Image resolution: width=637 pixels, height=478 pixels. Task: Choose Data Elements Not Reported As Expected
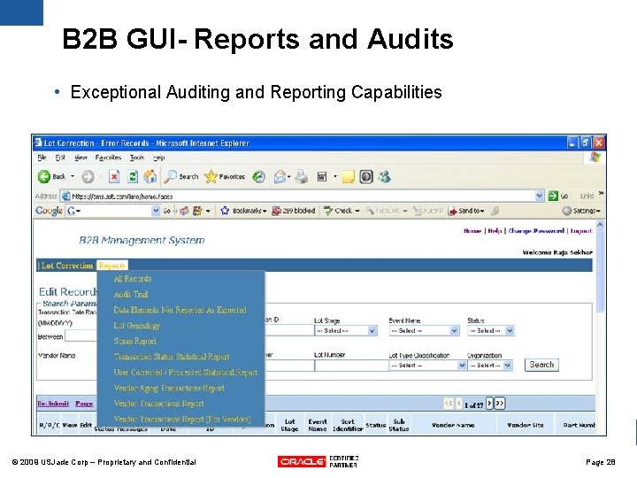[180, 310]
